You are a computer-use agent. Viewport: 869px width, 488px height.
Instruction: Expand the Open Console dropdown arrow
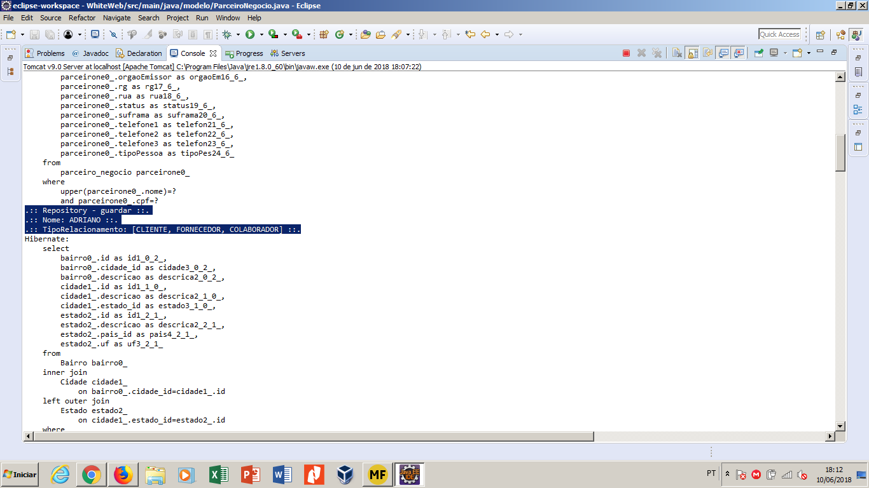[809, 53]
